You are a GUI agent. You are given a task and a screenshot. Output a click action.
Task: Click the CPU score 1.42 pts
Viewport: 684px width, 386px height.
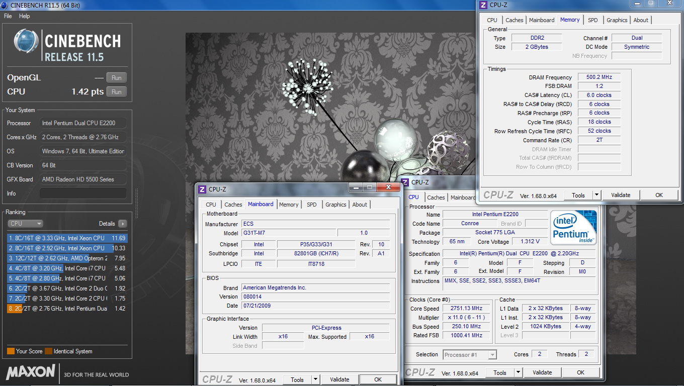point(87,91)
